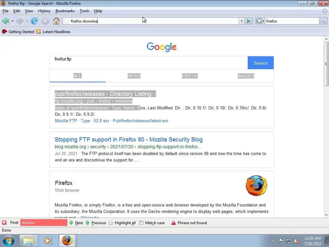Viewport: 329px width, 247px height.
Task: Open the File menu
Action: click(x=5, y=11)
